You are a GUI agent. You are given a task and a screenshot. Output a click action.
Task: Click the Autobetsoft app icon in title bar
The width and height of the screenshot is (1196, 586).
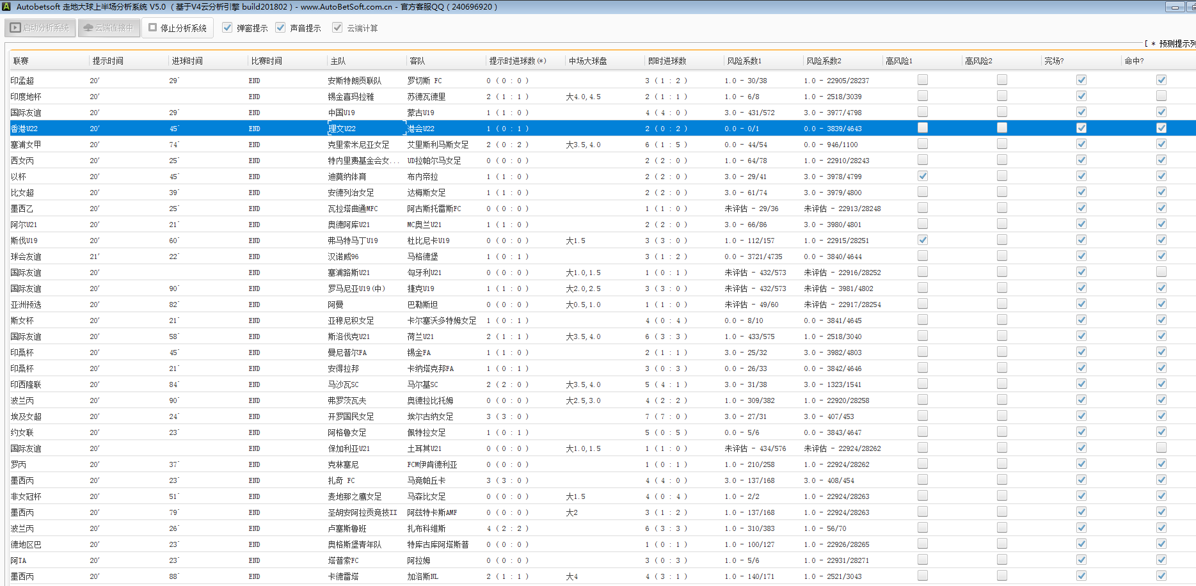[x=6, y=6]
